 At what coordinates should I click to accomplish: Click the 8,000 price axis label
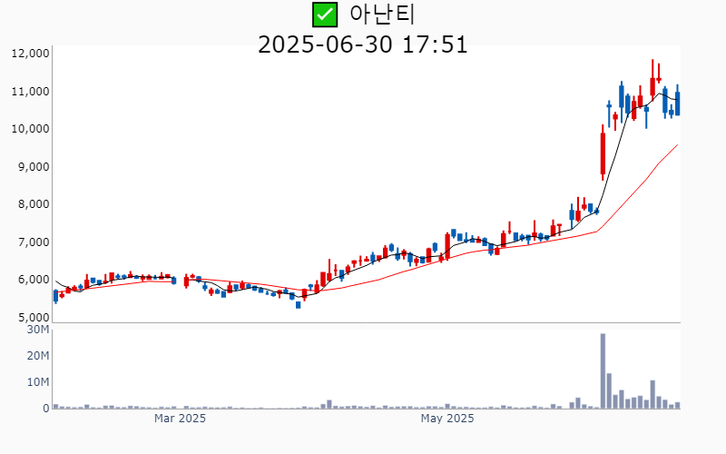(x=34, y=205)
